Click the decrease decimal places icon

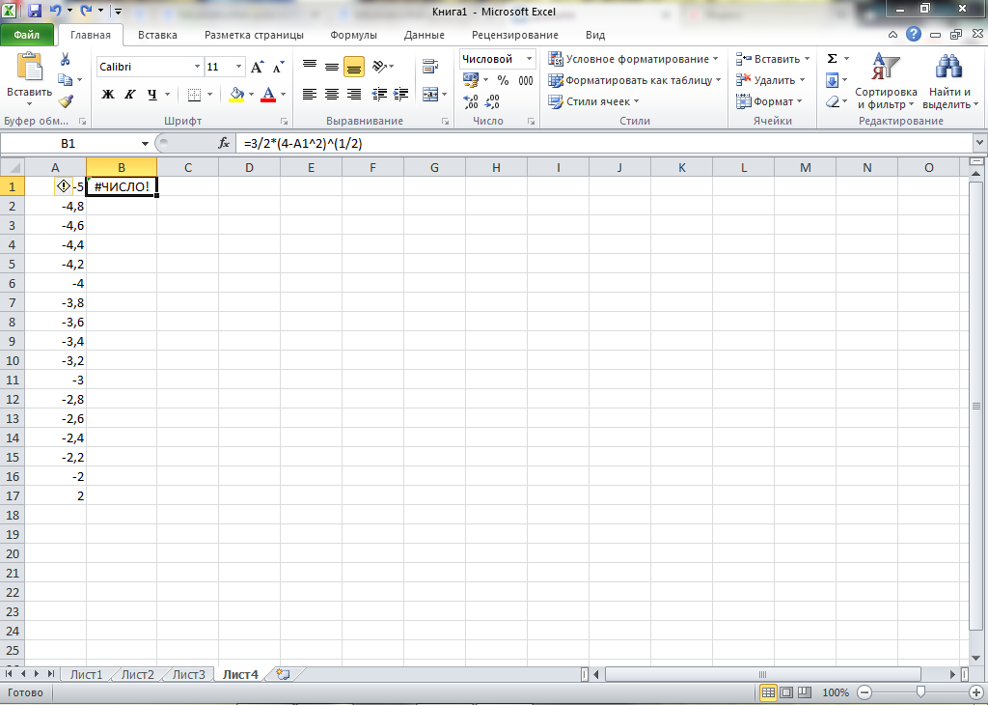click(493, 101)
